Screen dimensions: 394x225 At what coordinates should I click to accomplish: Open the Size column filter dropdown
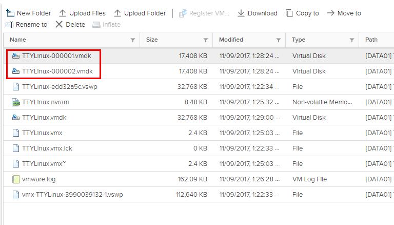206,40
